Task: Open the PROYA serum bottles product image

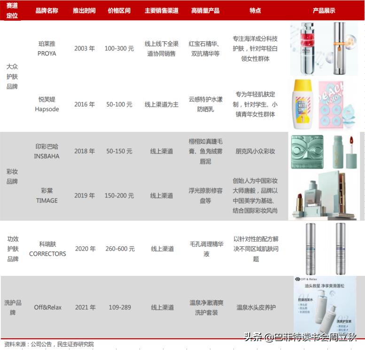Action: pos(324,49)
